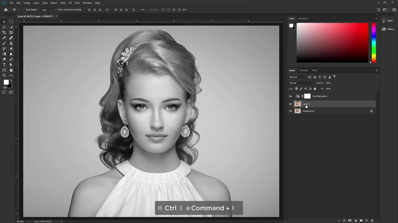Image resolution: width=398 pixels, height=223 pixels.
Task: Select the Frame tool
Action: point(11,32)
